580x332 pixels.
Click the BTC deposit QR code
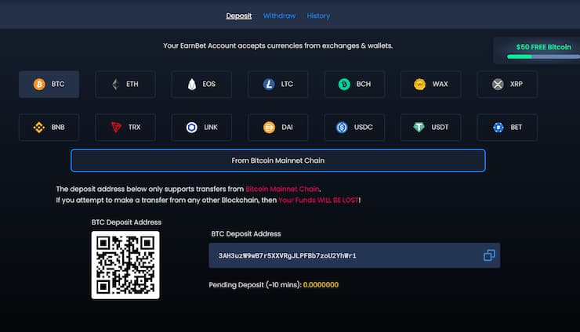pos(125,265)
